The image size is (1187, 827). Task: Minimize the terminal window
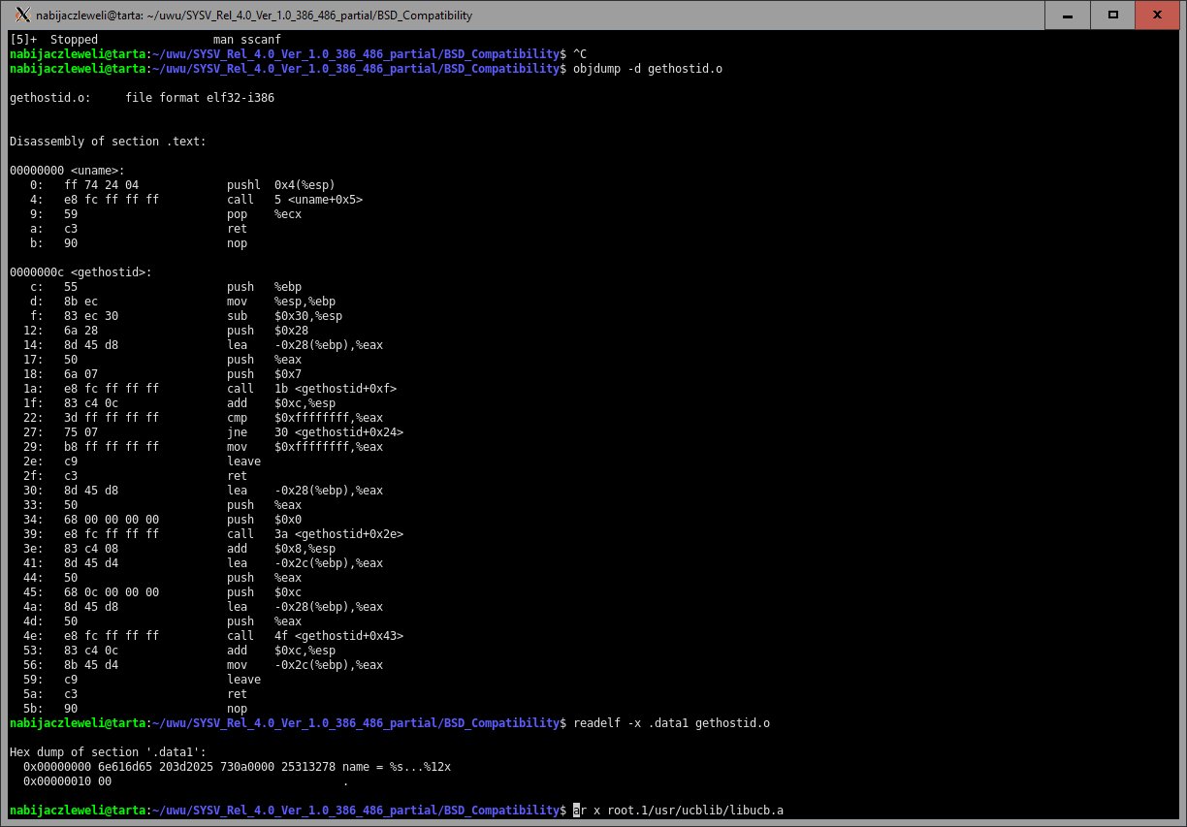[1071, 15]
